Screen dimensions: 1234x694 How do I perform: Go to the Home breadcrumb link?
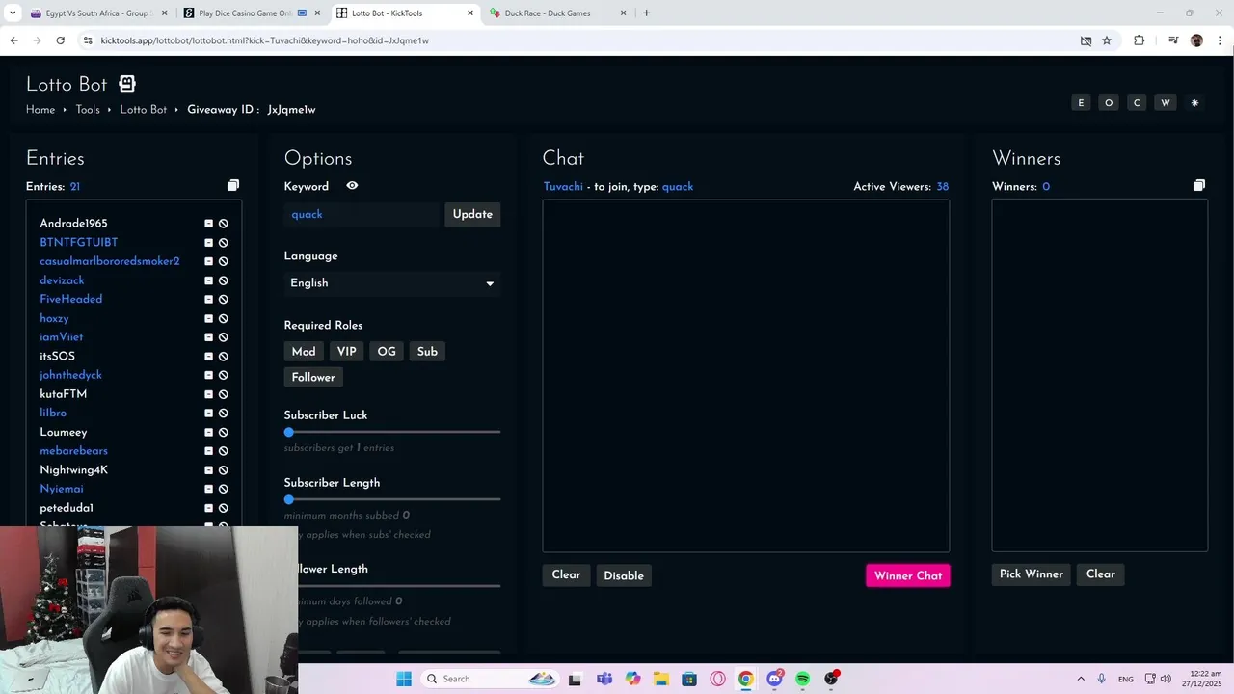click(x=40, y=110)
